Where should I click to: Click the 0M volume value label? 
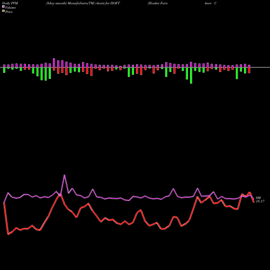(258, 198)
